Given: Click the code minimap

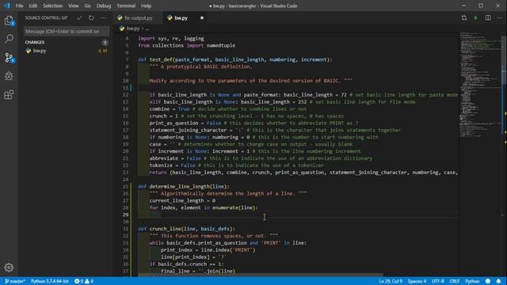Looking at the screenshot, I should [480, 84].
